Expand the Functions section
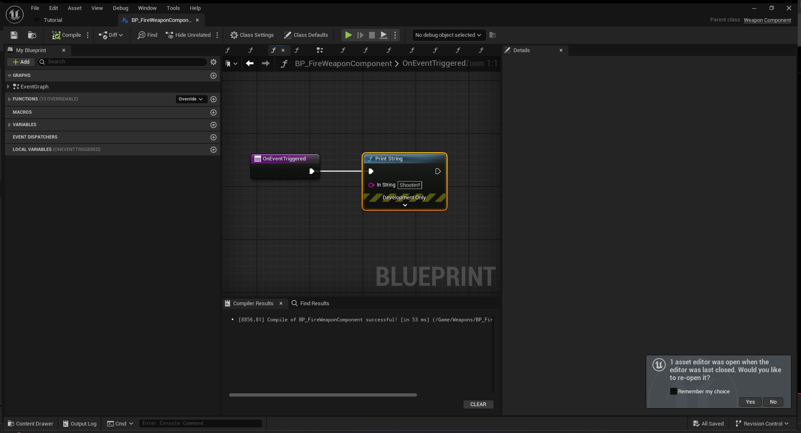Viewport: 801px width, 433px height. pyautogui.click(x=10, y=99)
